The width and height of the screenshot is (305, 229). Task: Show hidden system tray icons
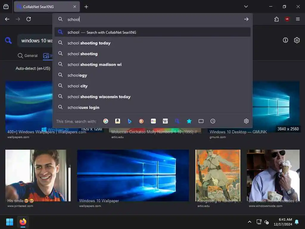(250, 222)
